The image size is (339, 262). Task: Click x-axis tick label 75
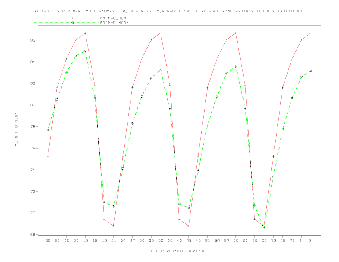pyautogui.click(x=283, y=241)
